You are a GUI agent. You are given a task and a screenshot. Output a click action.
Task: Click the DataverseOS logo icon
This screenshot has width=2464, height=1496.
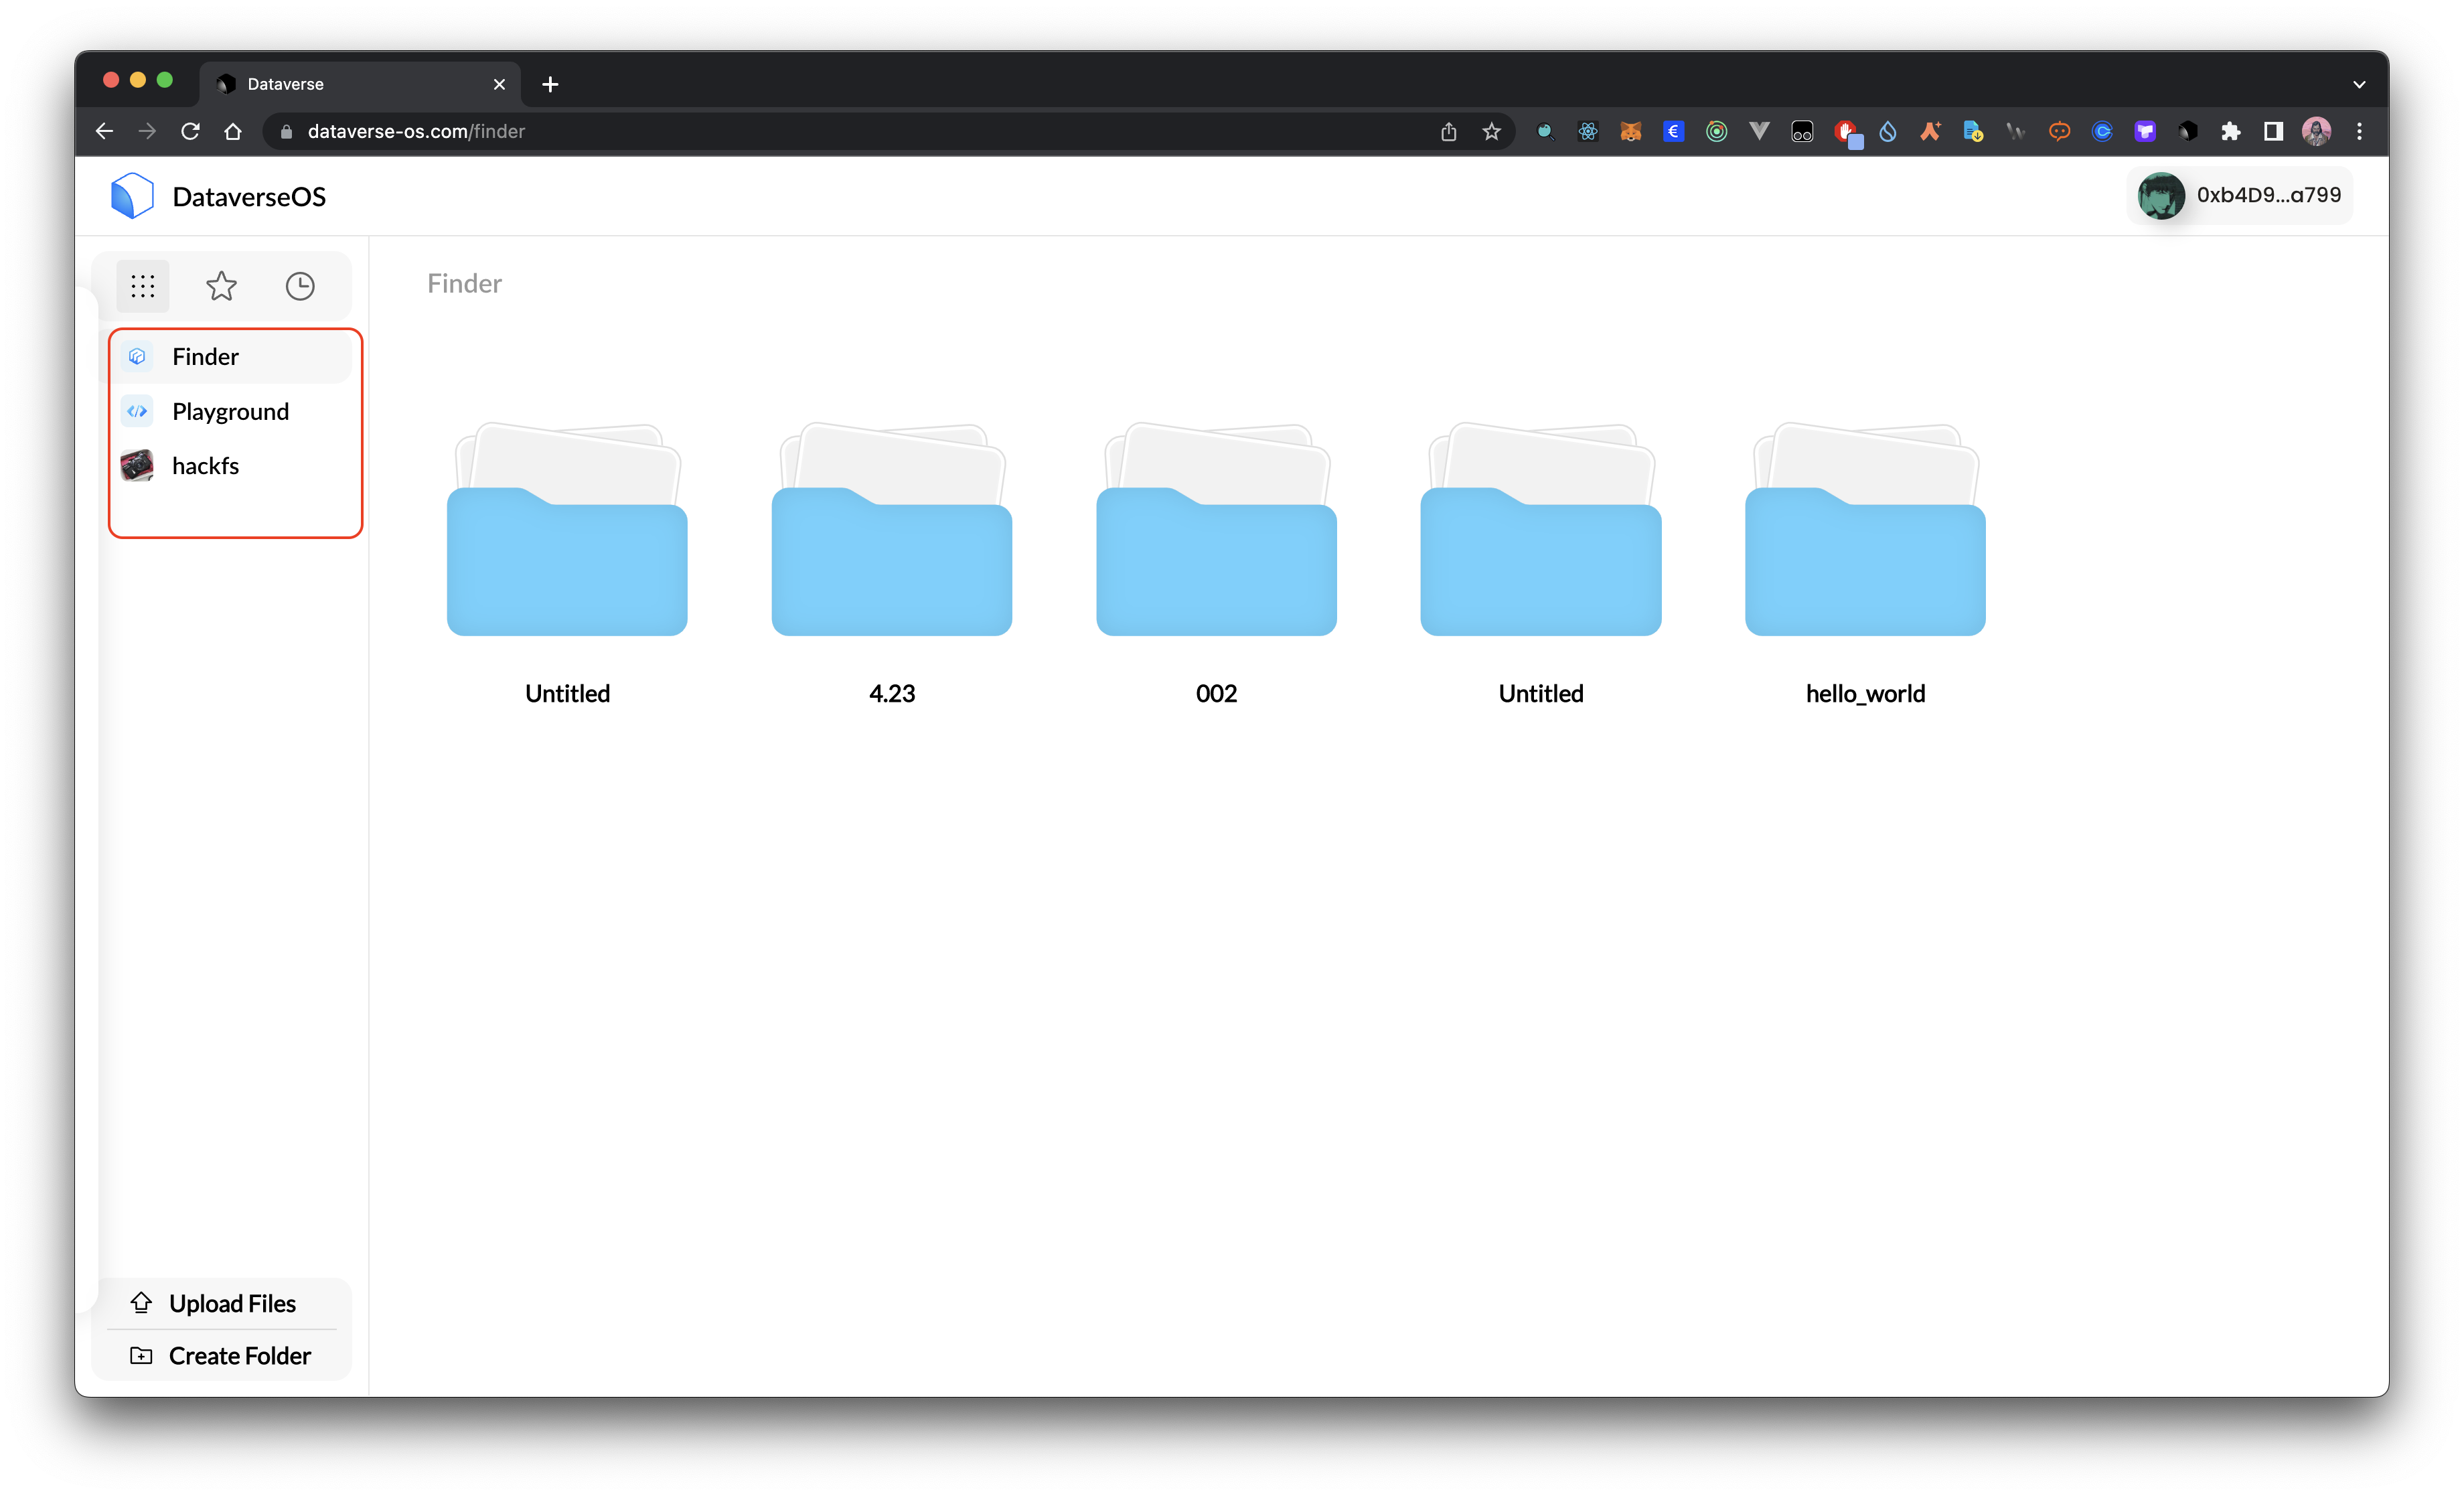[x=132, y=196]
